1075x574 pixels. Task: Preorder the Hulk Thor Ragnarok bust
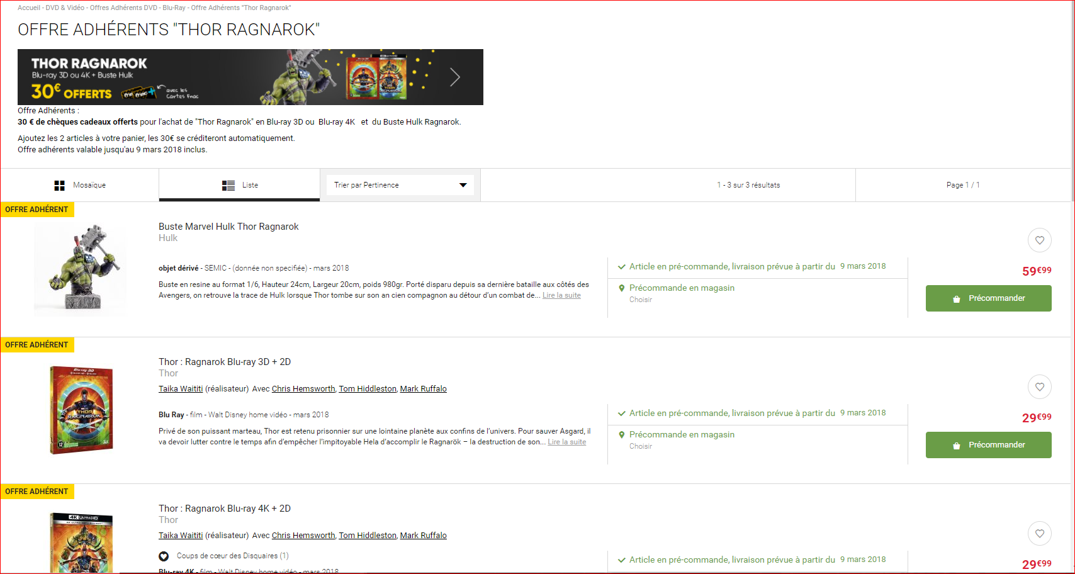coord(988,298)
